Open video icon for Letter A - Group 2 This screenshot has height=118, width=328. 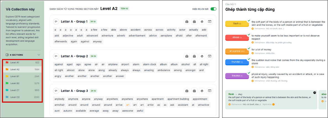(187, 56)
